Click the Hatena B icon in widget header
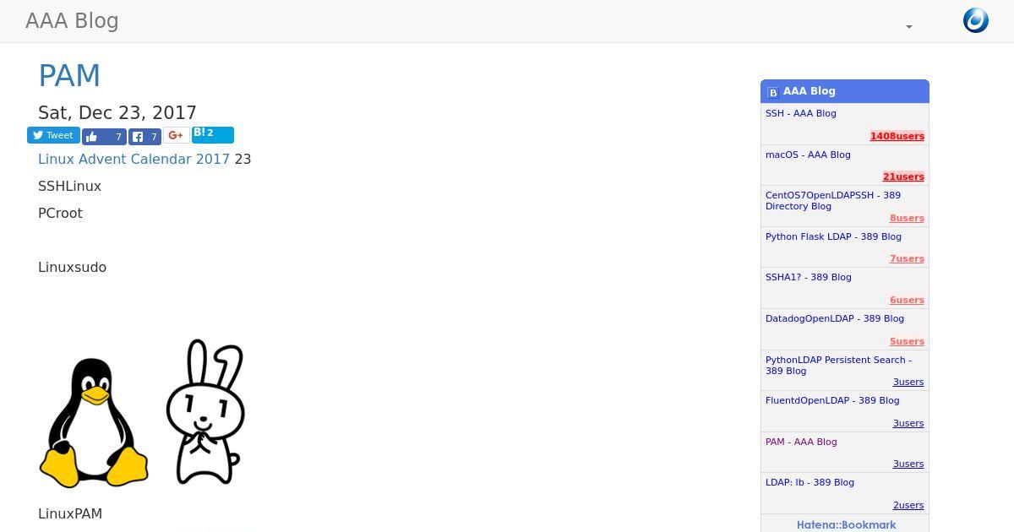This screenshot has width=1014, height=532. click(772, 92)
